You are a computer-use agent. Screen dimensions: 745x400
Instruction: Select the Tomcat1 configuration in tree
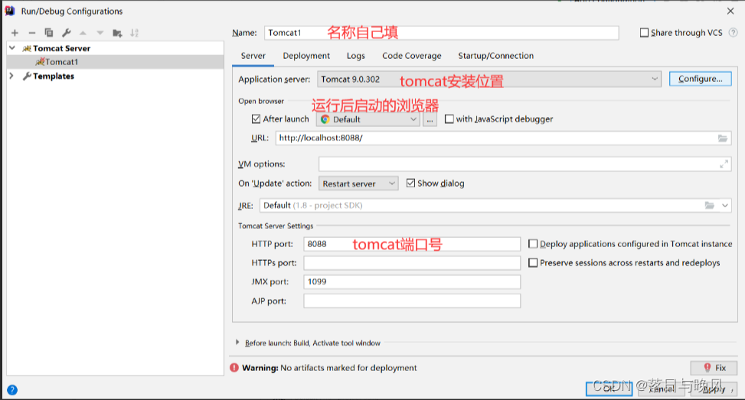(x=115, y=62)
